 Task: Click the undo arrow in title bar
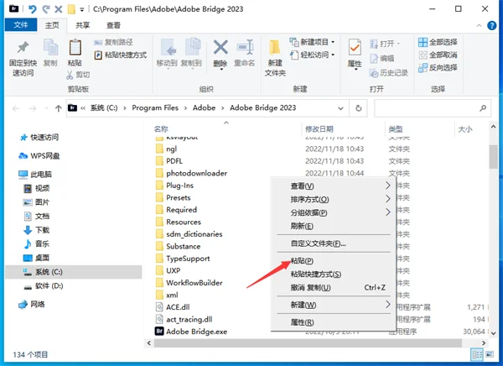point(33,9)
